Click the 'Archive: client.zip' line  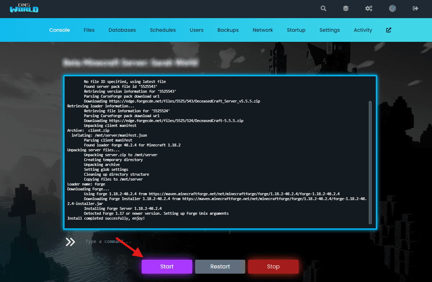point(88,130)
